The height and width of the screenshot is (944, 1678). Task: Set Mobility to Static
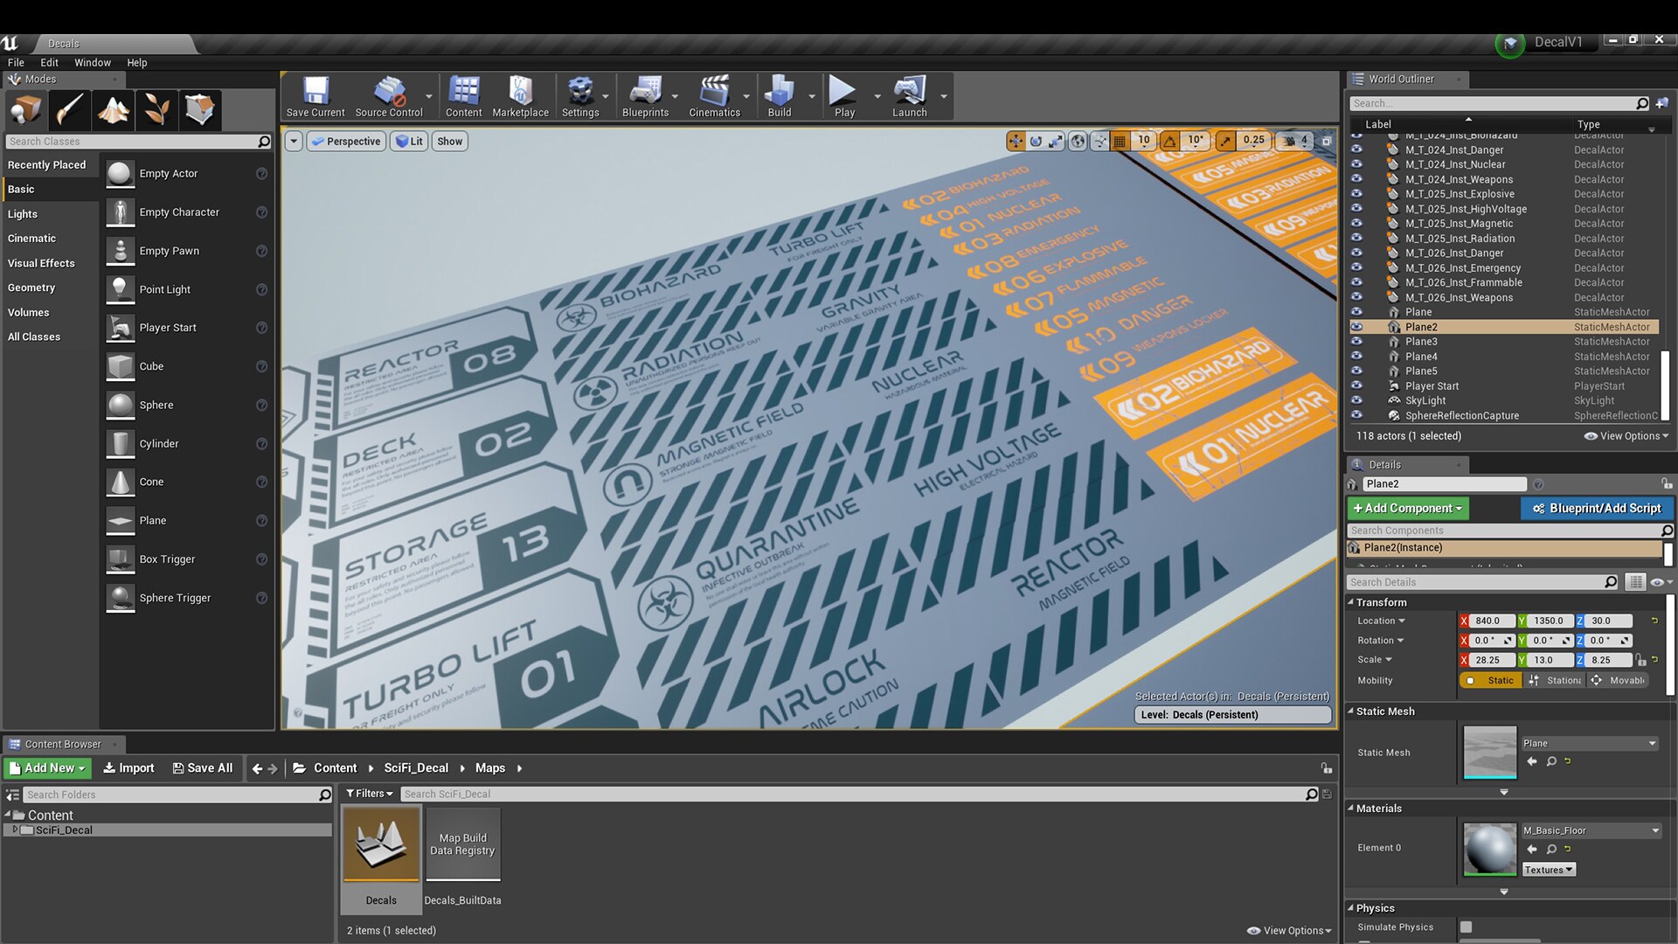(1491, 680)
